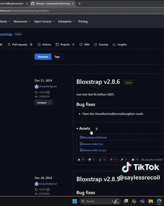164x206 pixels.
Task: Click the heart reaction with 11
Action: (x=113, y=159)
